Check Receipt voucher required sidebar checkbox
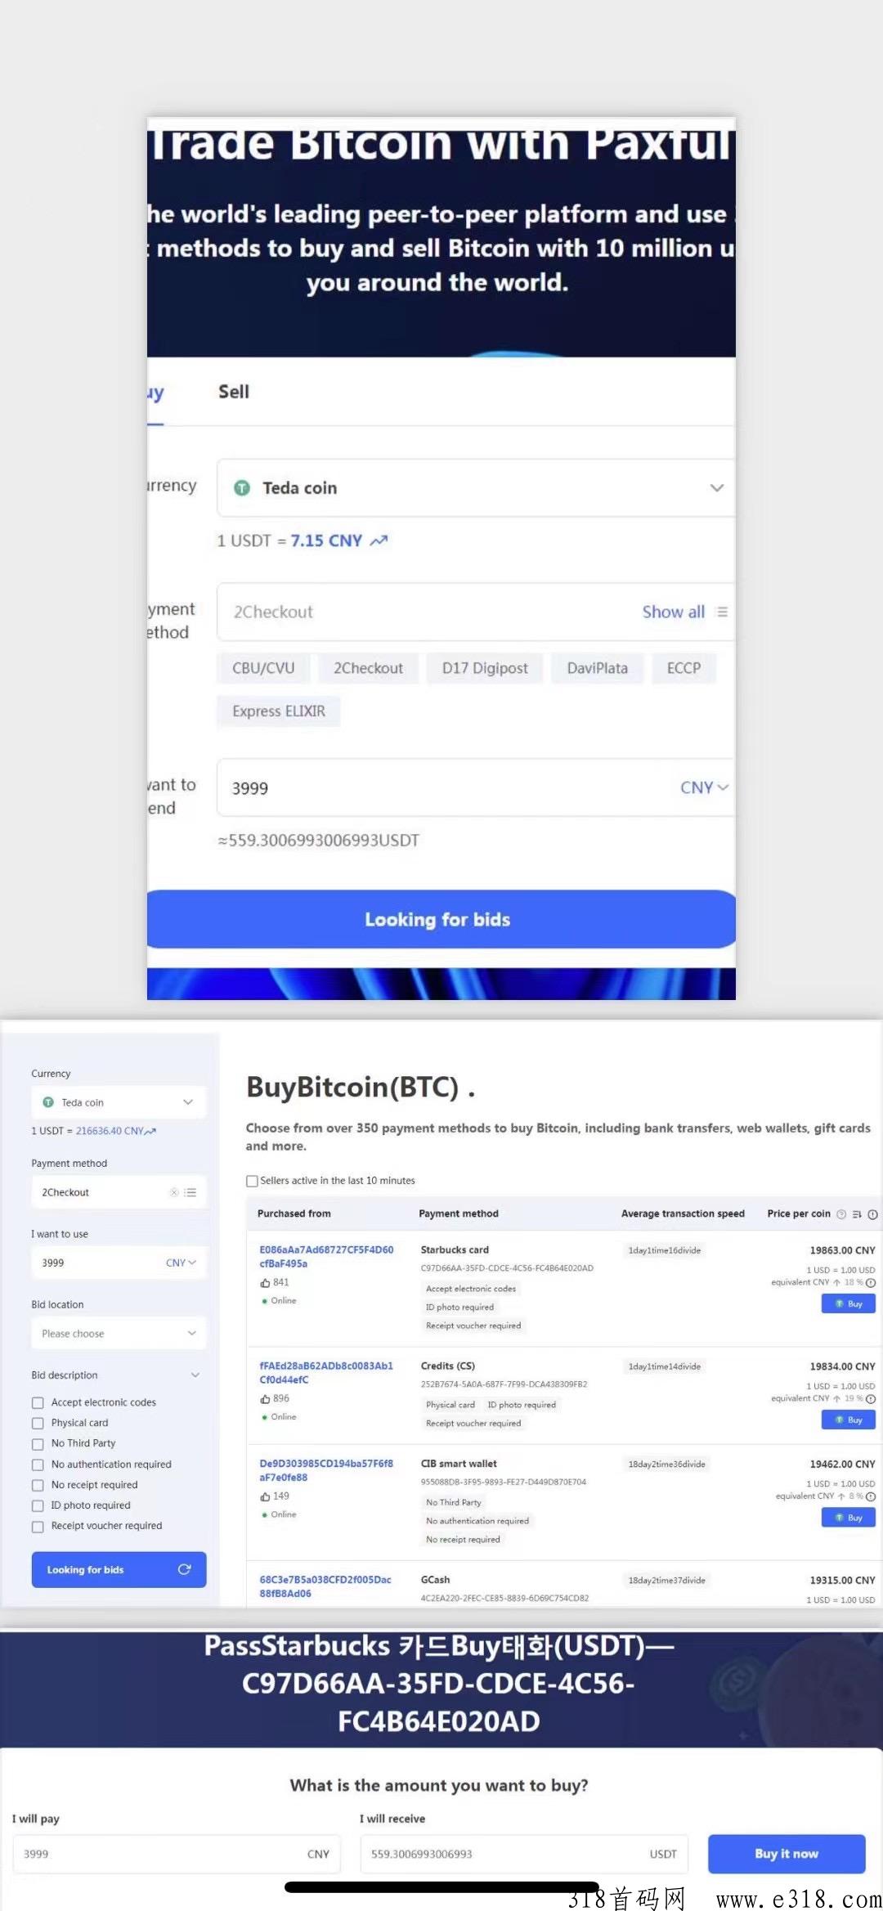883x1911 pixels. click(38, 1527)
